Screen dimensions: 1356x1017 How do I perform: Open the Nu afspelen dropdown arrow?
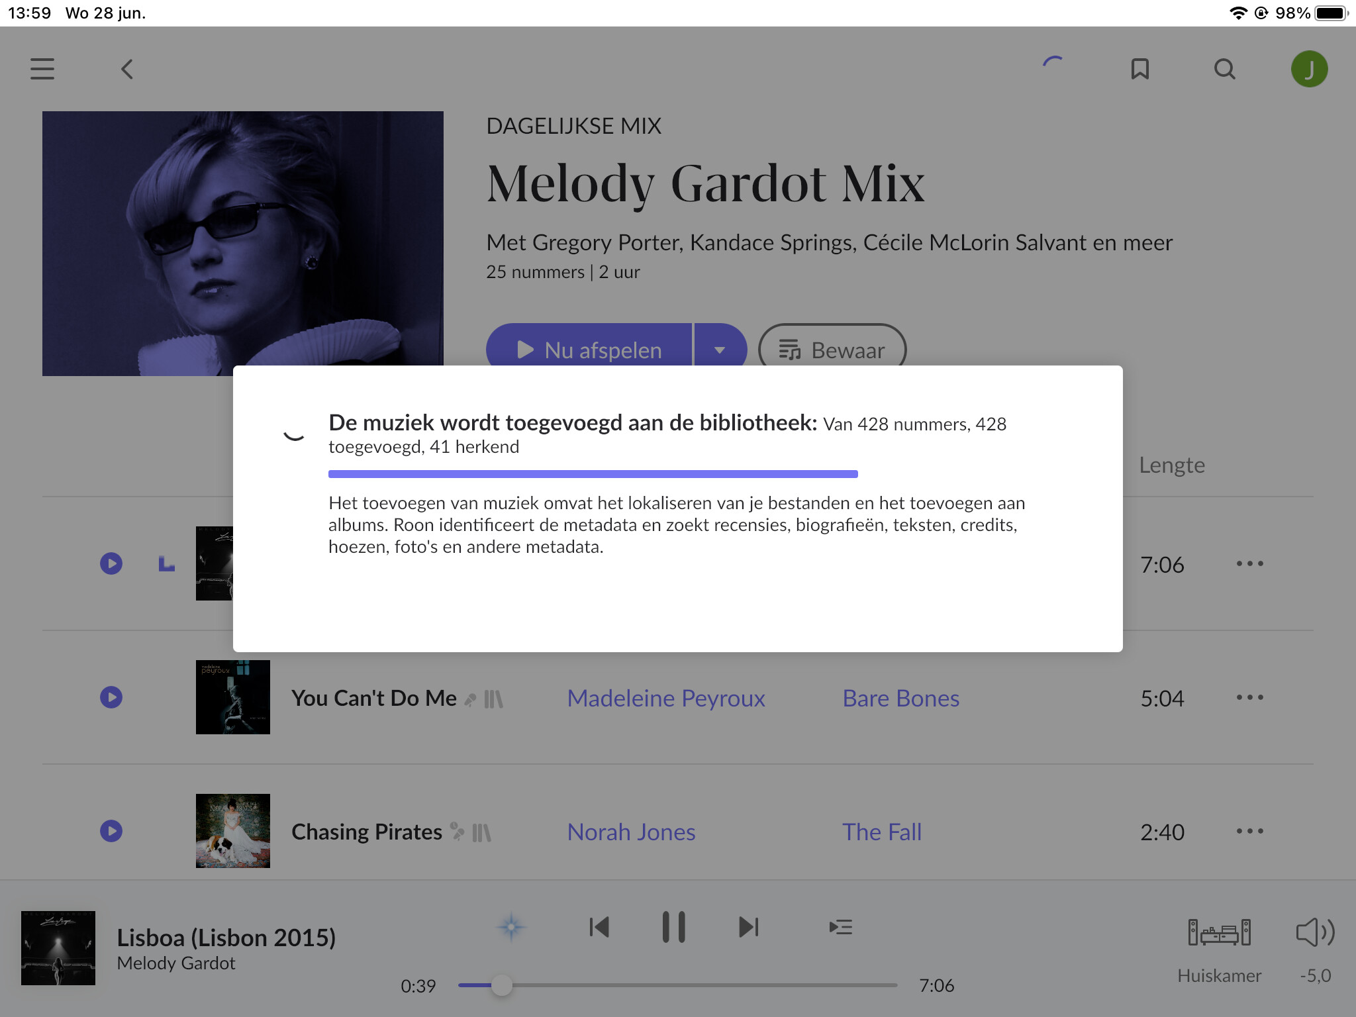720,349
